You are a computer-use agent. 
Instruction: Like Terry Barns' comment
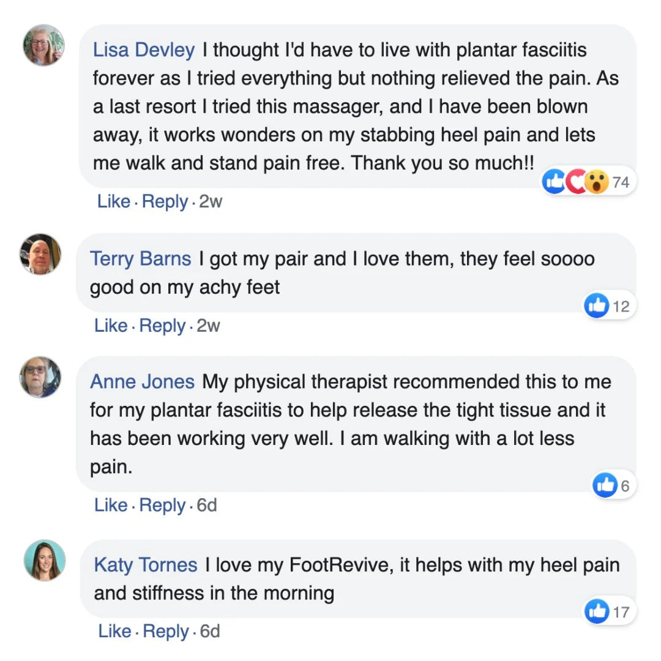point(111,326)
